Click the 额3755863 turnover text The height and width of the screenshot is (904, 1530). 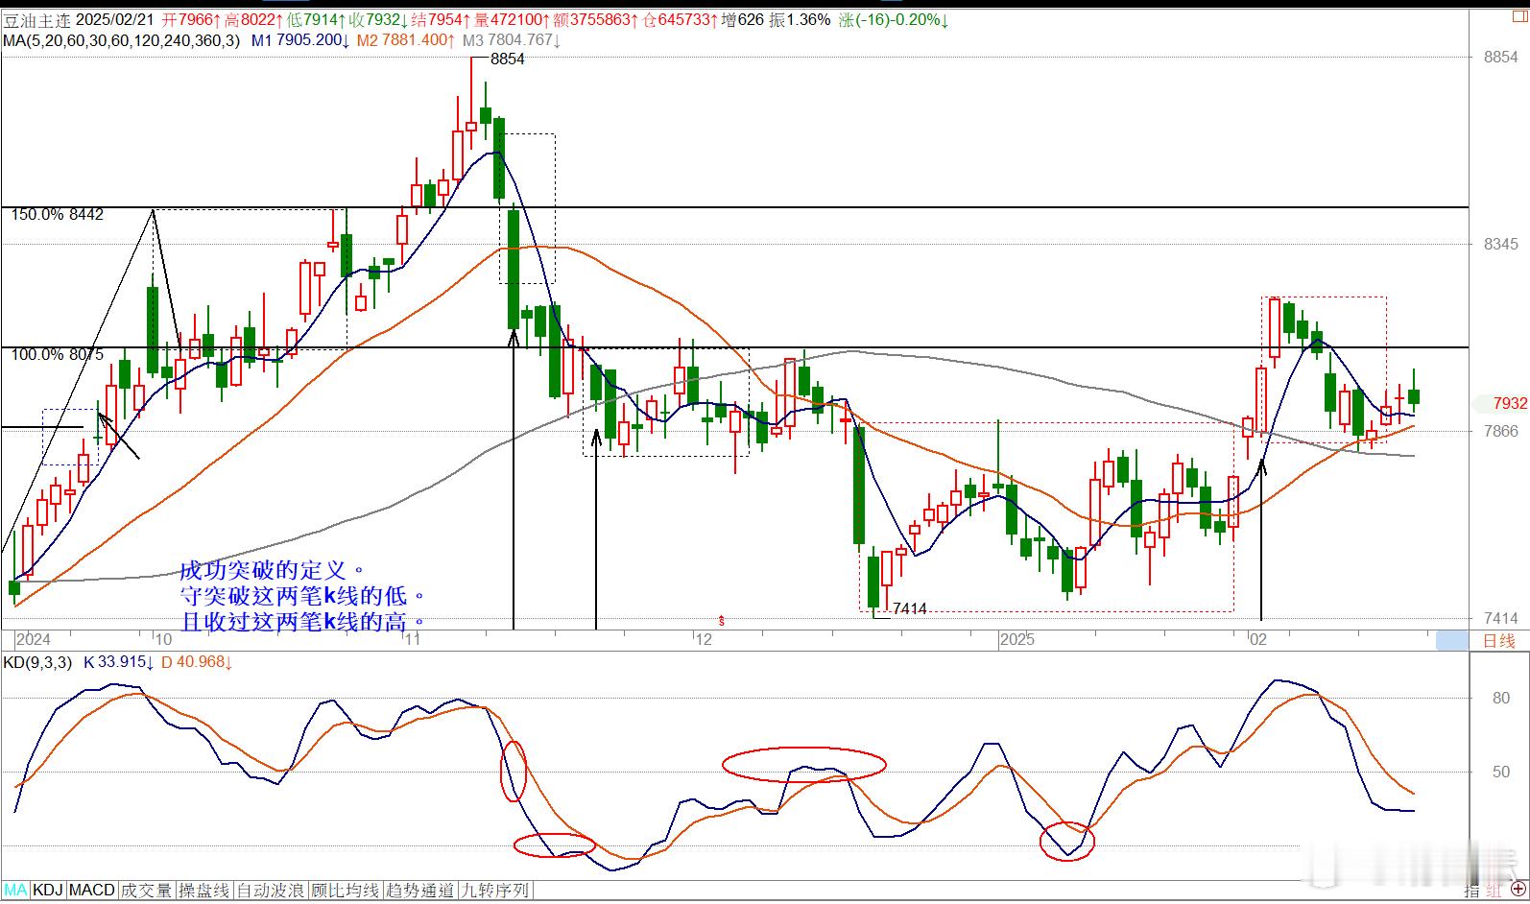point(595,19)
